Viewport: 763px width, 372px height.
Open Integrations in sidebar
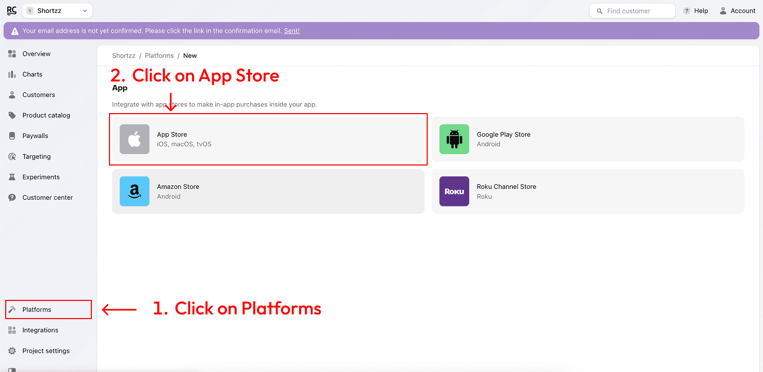pyautogui.click(x=40, y=330)
